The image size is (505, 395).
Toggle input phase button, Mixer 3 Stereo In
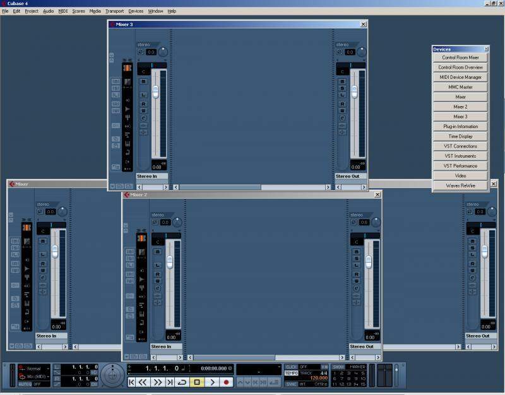pyautogui.click(x=141, y=52)
